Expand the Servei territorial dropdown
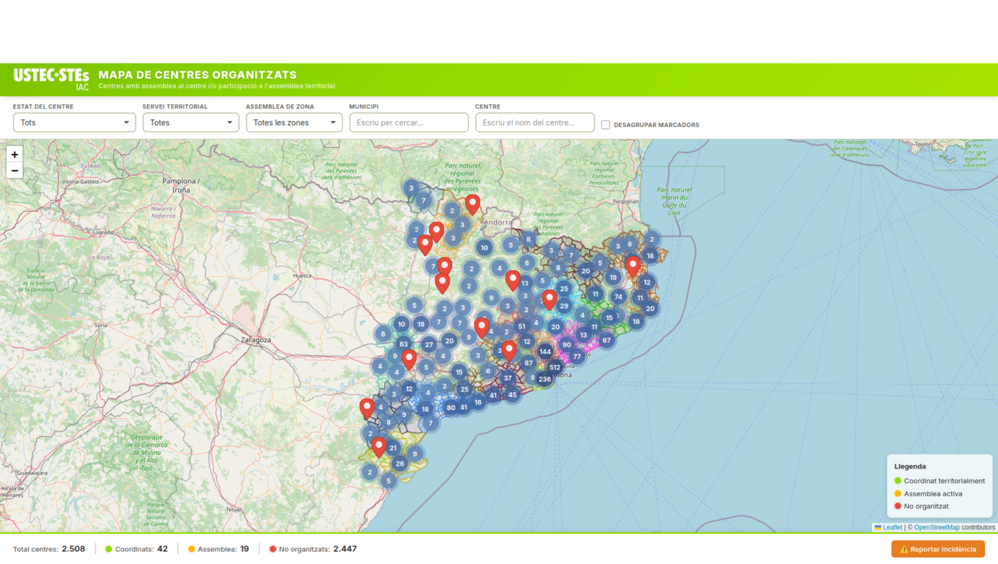998x564 pixels. [190, 123]
